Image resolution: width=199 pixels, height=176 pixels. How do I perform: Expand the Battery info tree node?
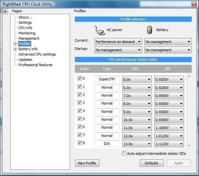click(x=15, y=49)
